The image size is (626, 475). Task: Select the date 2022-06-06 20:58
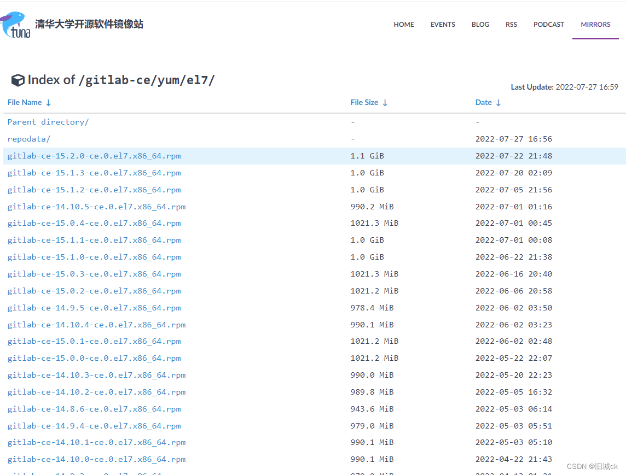(513, 291)
